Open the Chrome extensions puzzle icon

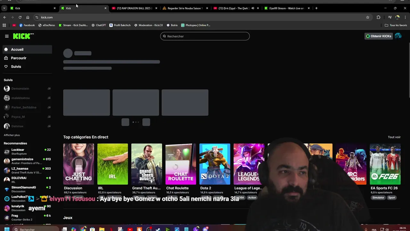[379, 17]
